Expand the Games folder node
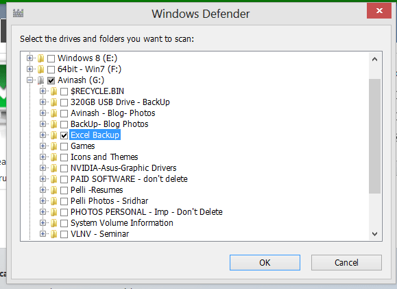 (x=43, y=146)
